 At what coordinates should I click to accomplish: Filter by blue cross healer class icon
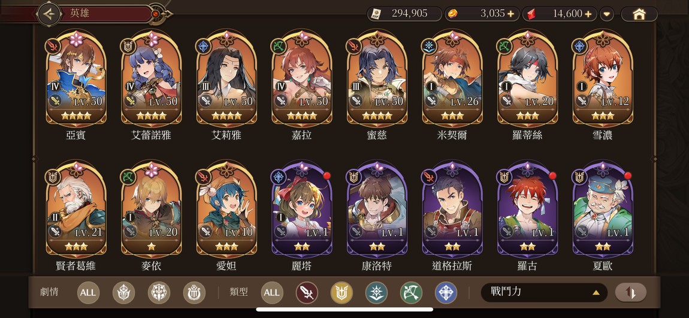[x=446, y=292]
